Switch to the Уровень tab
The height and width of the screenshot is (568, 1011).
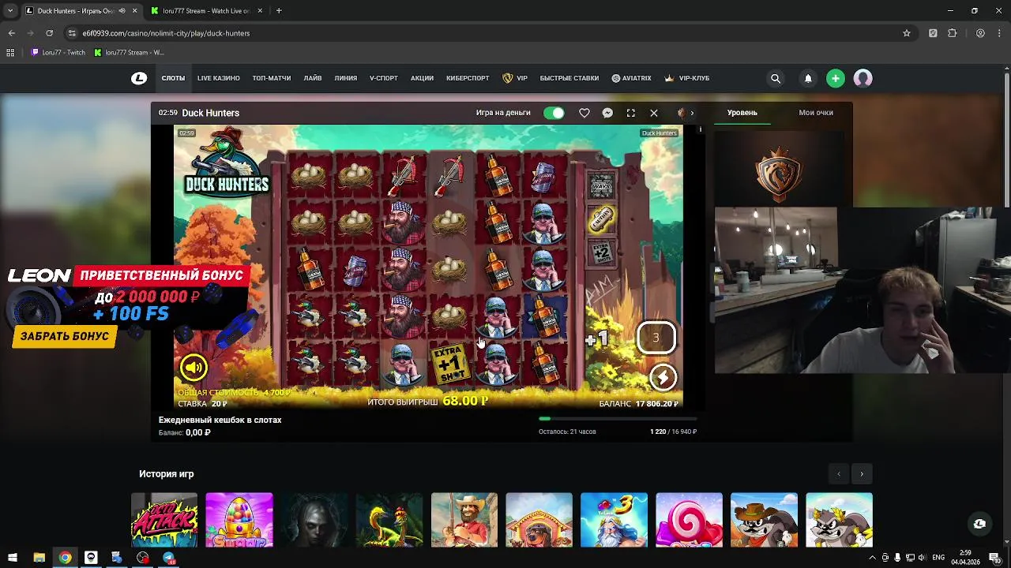pyautogui.click(x=742, y=113)
